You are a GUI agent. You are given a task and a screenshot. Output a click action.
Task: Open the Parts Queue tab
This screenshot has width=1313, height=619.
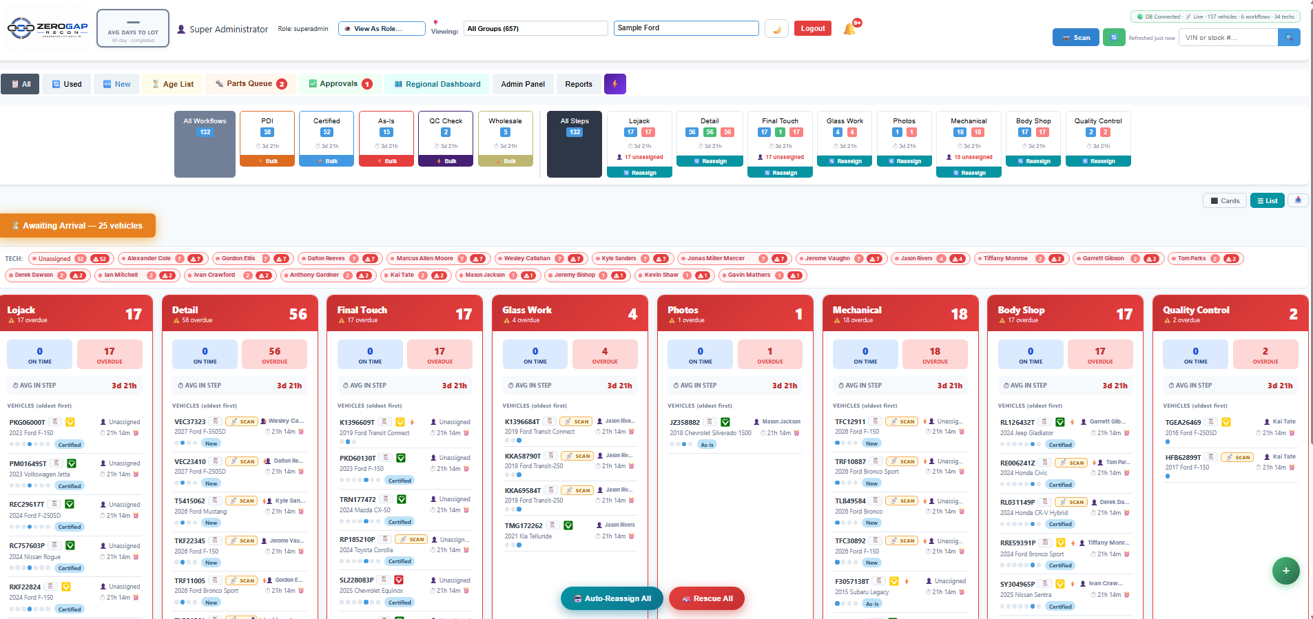[251, 84]
